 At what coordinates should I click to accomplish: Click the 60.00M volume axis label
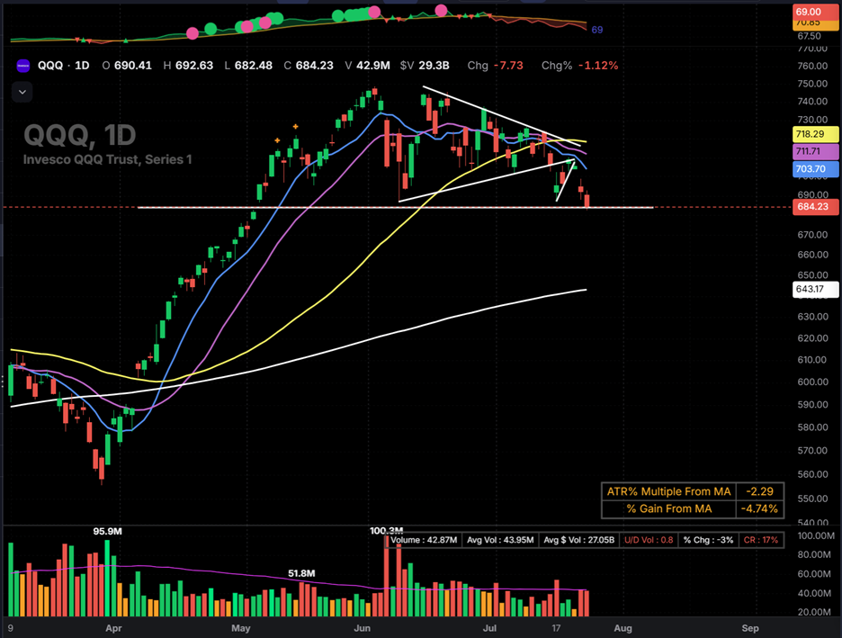click(x=814, y=574)
